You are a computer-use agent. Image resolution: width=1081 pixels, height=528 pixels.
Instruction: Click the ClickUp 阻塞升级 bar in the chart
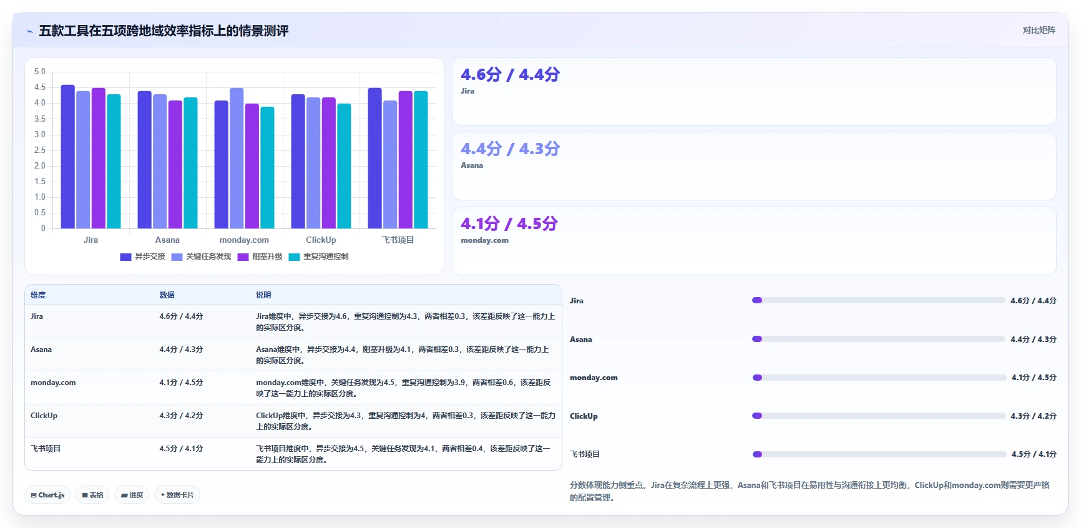point(328,163)
